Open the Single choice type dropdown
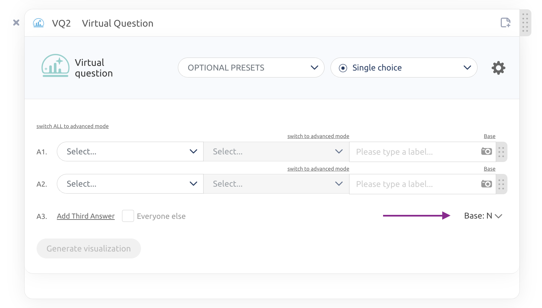This screenshot has width=542, height=308. [x=404, y=68]
